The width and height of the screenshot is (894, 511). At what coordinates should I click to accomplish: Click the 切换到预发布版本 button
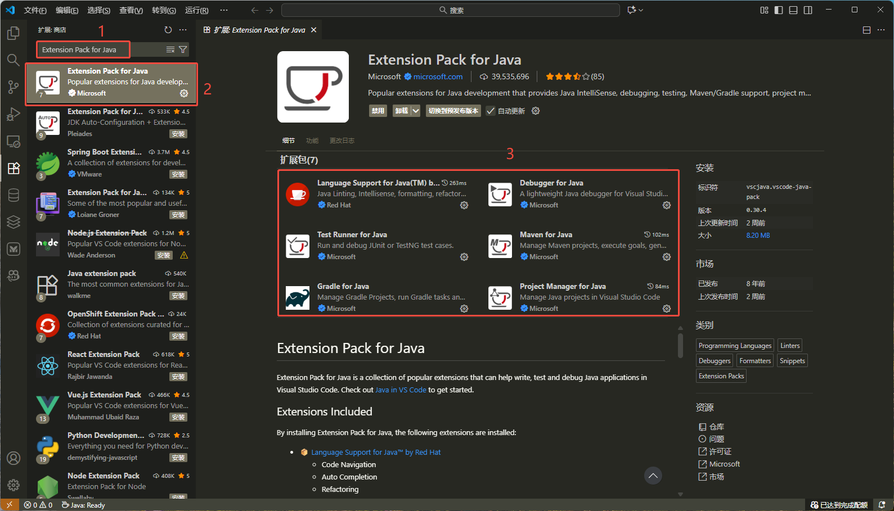tap(453, 111)
